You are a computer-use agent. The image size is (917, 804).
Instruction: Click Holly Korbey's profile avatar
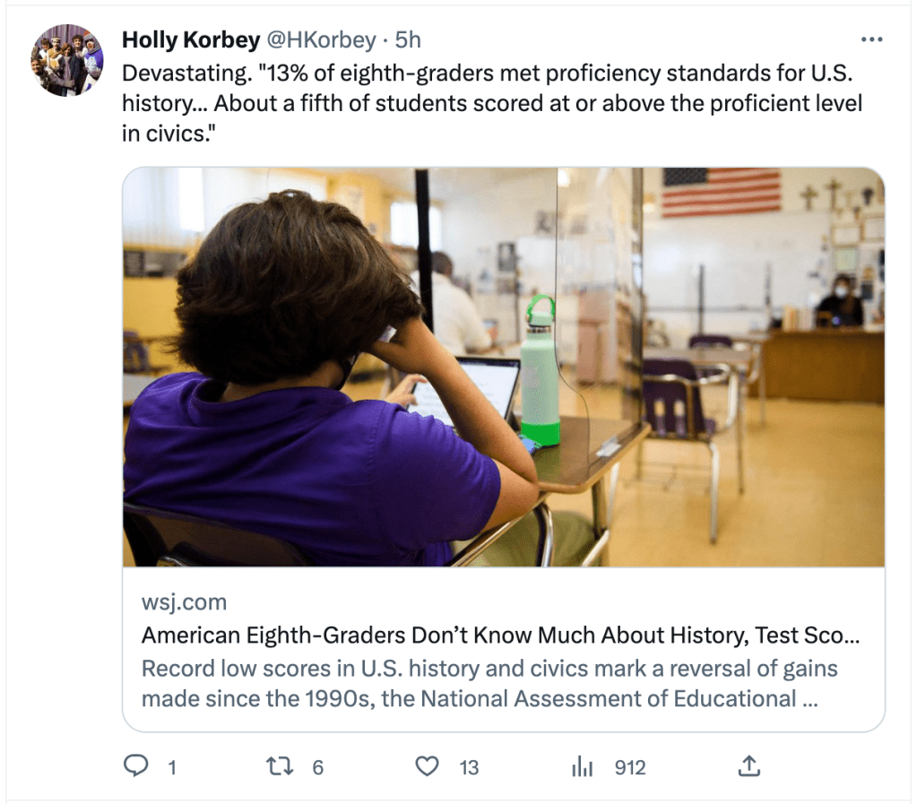click(67, 60)
